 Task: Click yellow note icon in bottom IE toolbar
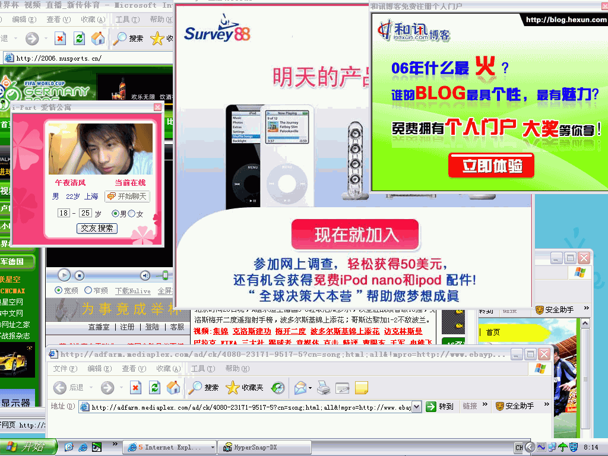tap(361, 387)
